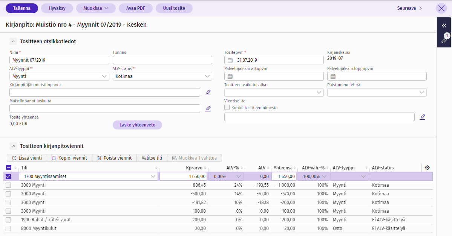Open the ALV-status Kotimaa dropdown

click(x=162, y=76)
